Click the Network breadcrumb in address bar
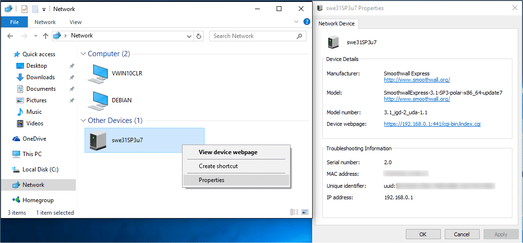523x243 pixels. point(82,36)
